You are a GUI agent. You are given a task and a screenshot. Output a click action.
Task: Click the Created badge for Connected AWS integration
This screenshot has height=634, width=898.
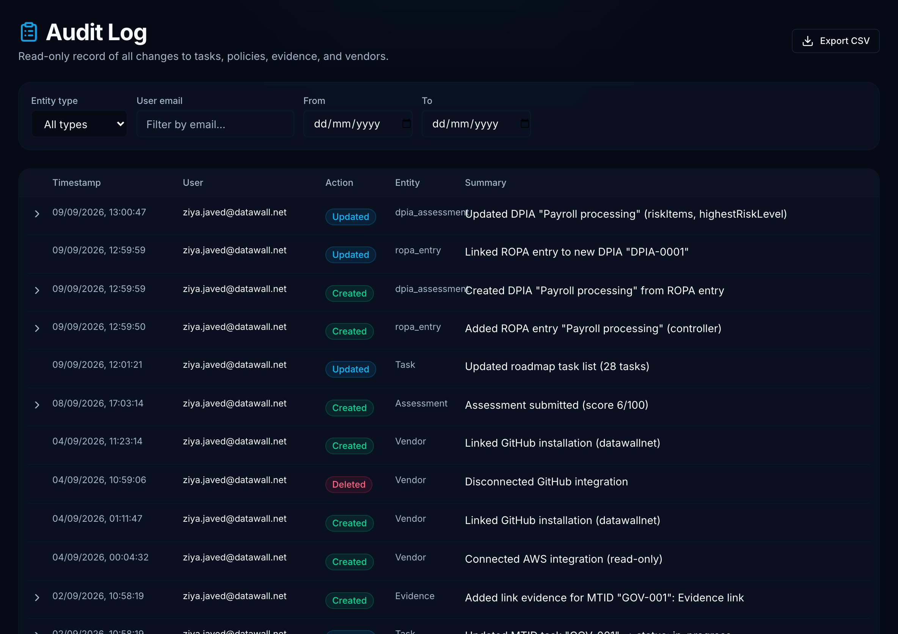[349, 562]
